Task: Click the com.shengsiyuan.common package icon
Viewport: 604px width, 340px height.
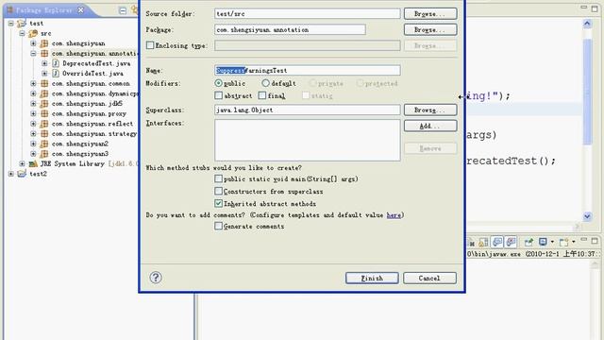Action: (44, 84)
